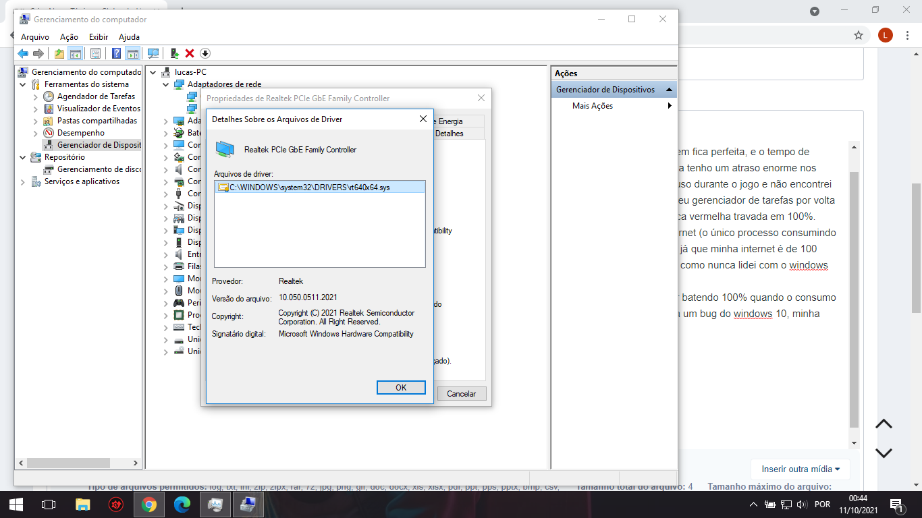Image resolution: width=922 pixels, height=518 pixels.
Task: Collapse the lucas-PC root node
Action: [x=154, y=72]
